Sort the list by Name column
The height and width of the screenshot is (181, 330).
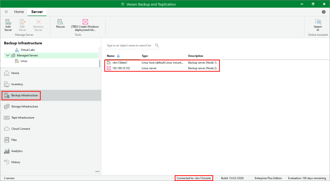click(111, 56)
